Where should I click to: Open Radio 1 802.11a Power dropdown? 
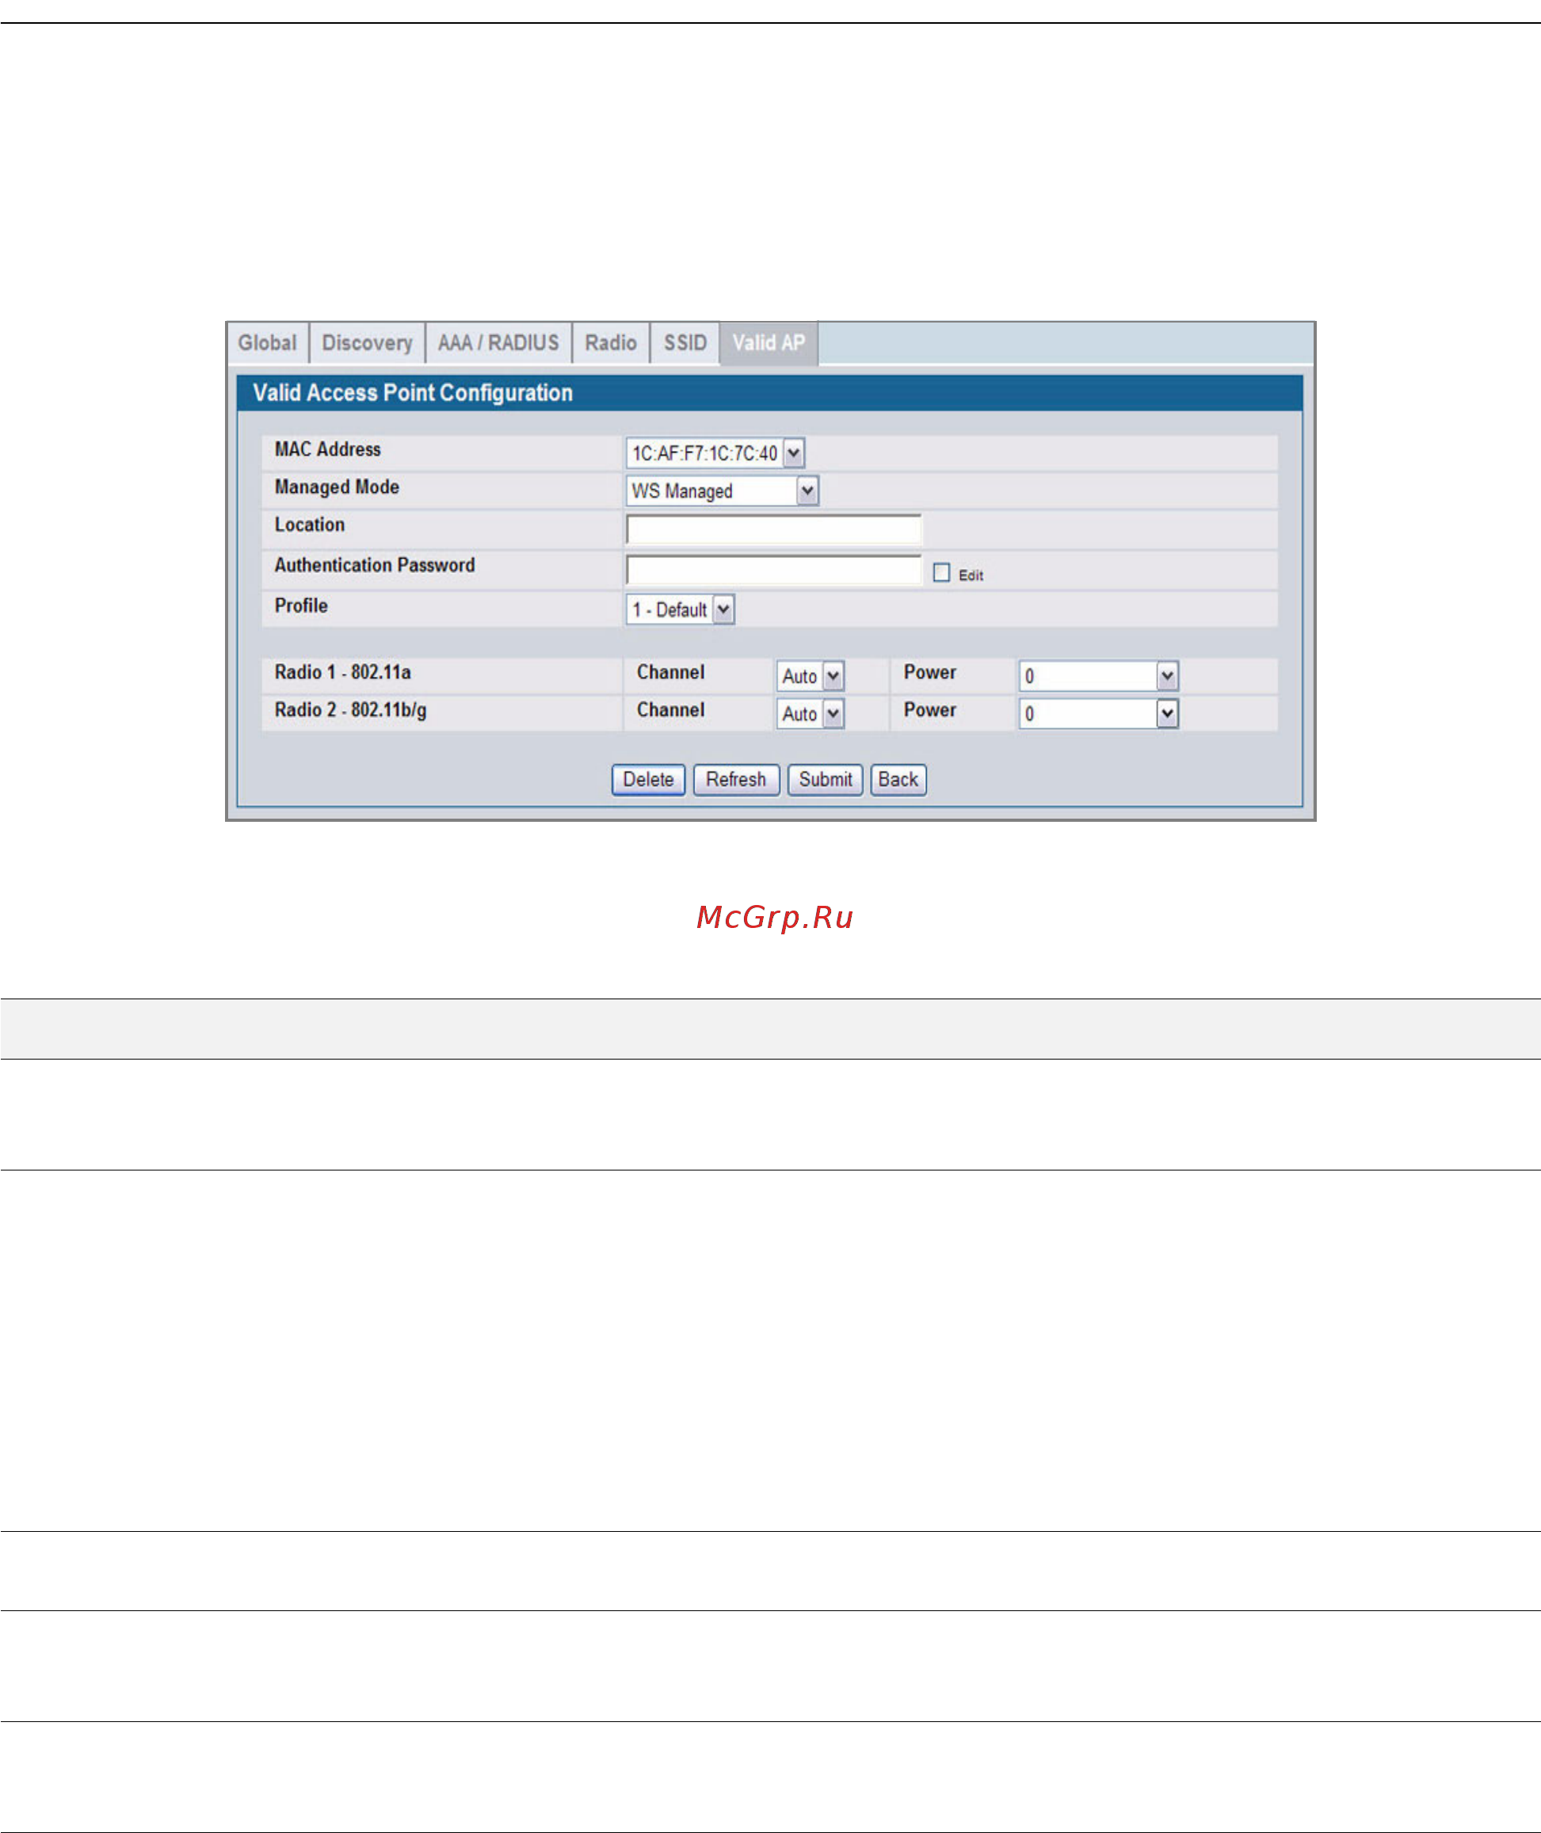pyautogui.click(x=1098, y=675)
